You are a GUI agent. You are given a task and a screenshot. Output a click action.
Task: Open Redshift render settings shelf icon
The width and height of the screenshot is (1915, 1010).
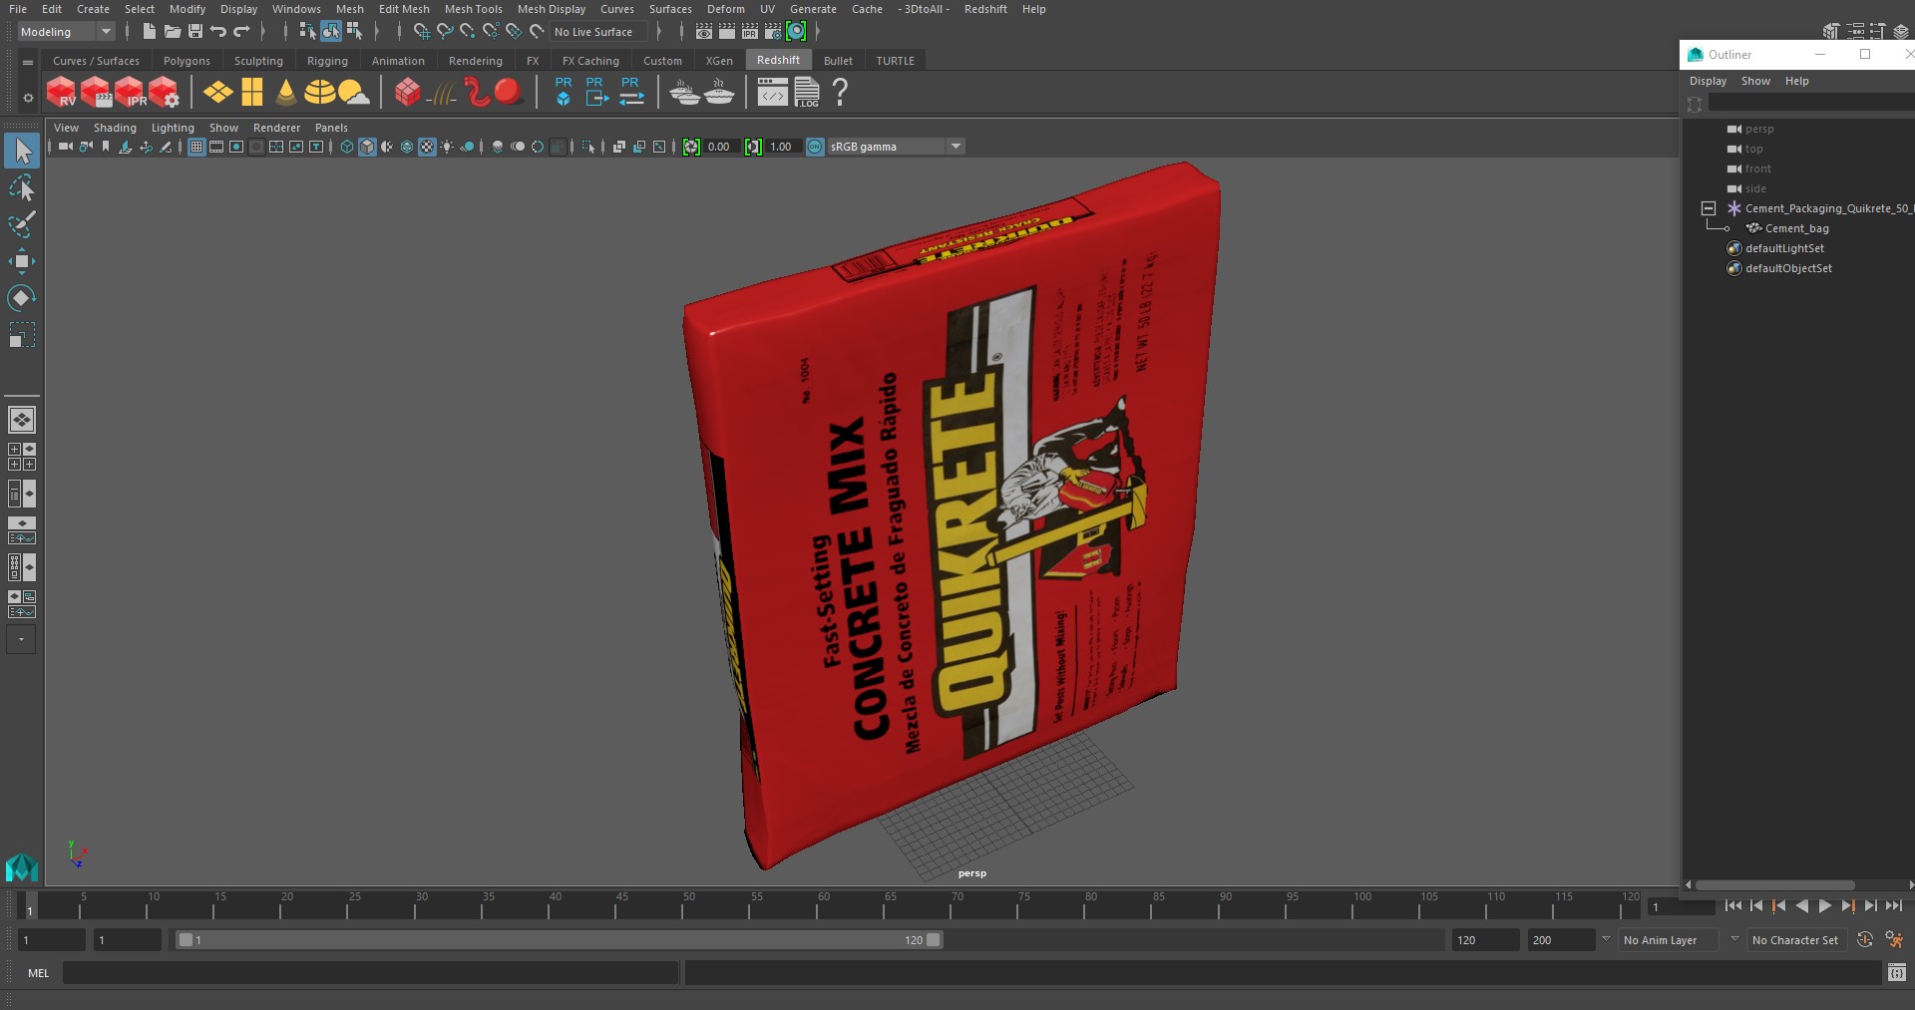tap(165, 92)
